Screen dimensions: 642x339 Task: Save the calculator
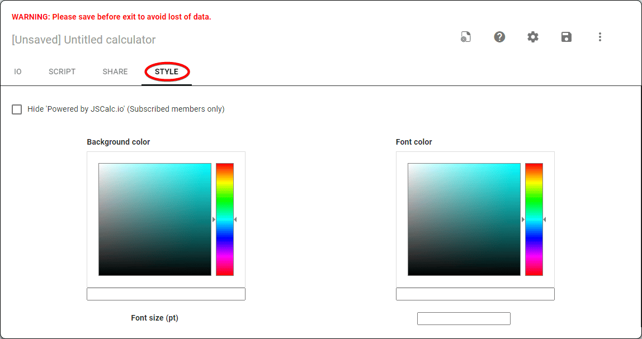click(x=567, y=36)
